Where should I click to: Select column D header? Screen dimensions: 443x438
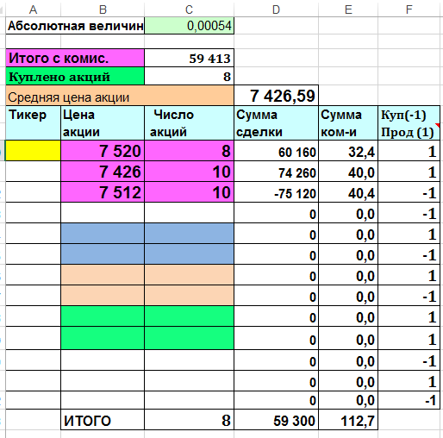276,9
